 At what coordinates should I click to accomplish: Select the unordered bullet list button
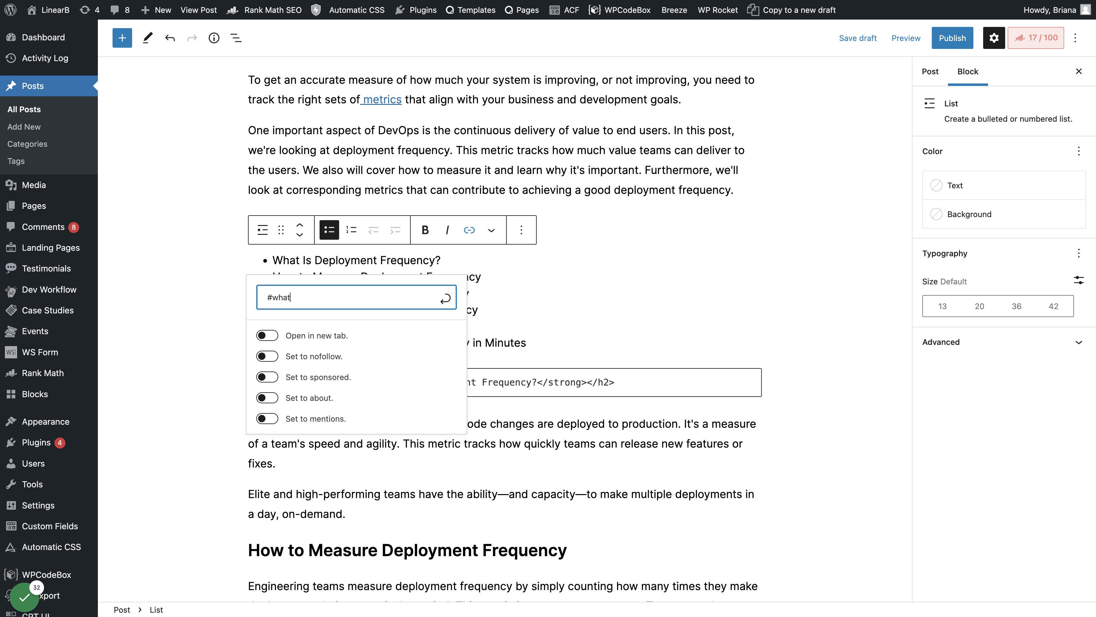point(329,230)
